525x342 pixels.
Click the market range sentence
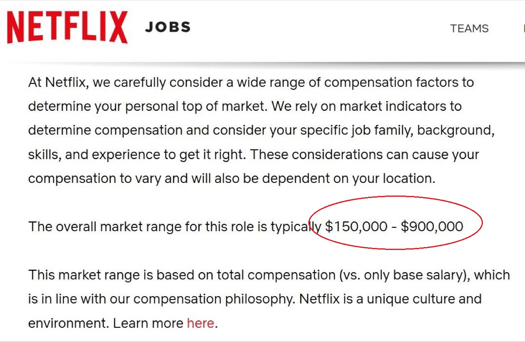[x=245, y=226]
